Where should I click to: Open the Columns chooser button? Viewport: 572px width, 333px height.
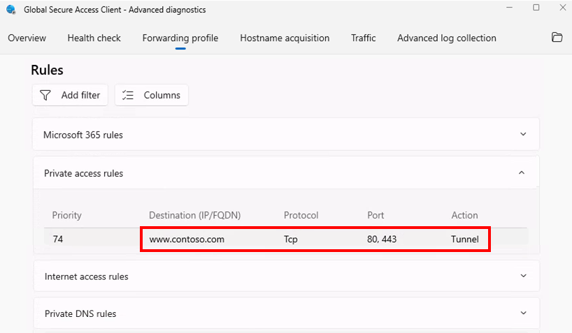click(x=152, y=95)
